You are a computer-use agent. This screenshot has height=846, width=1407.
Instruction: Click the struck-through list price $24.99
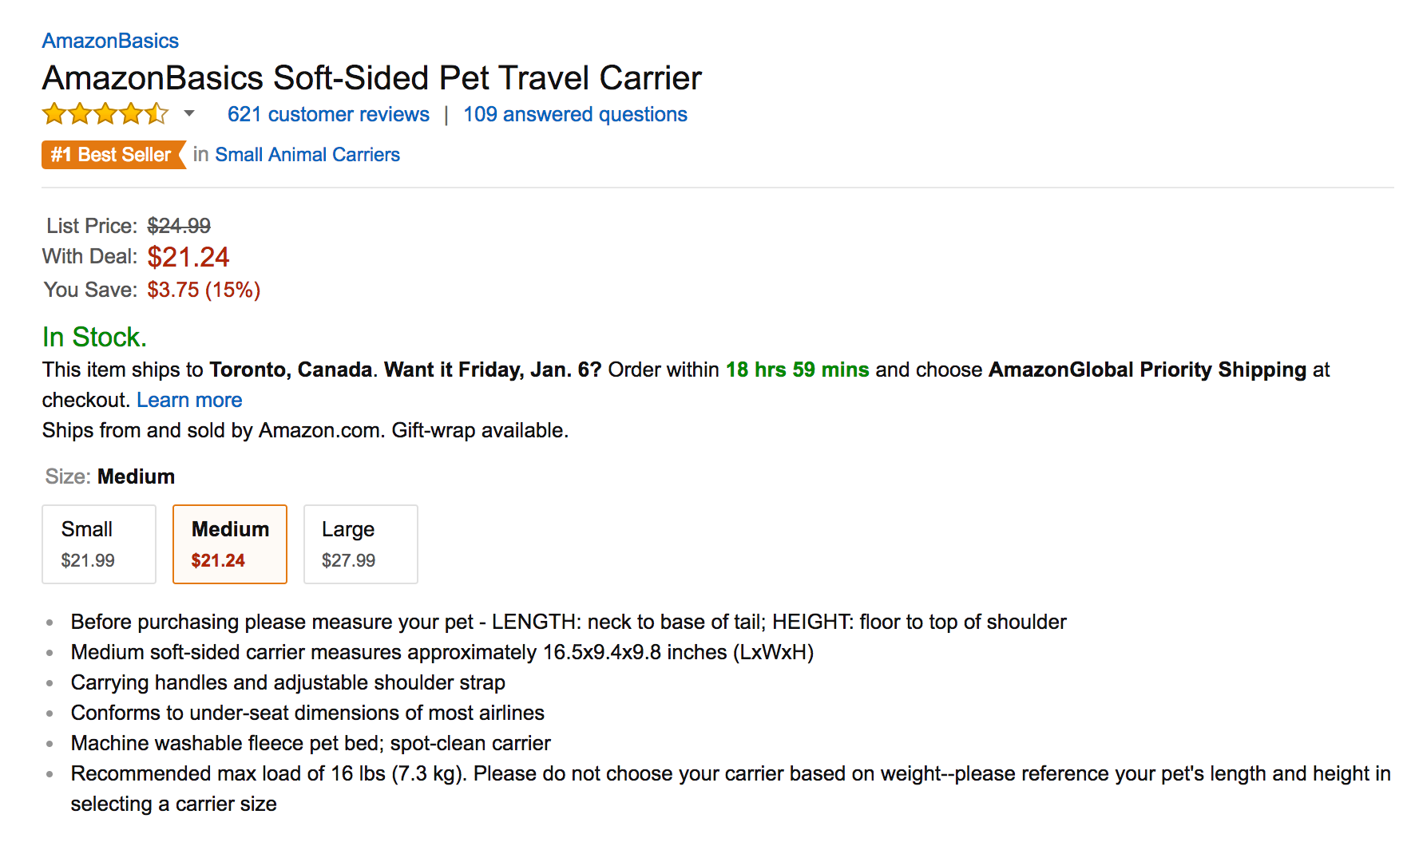pyautogui.click(x=177, y=226)
